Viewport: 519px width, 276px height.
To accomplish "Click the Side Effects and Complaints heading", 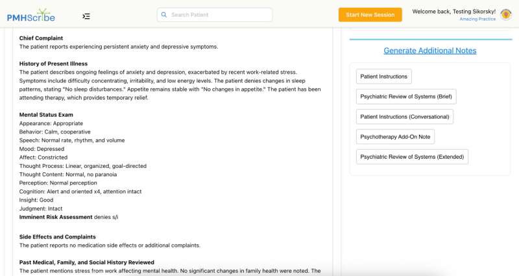I will point(58,237).
